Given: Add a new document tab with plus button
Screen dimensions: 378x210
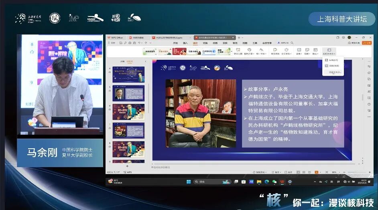Looking at the screenshot, I should pos(239,38).
